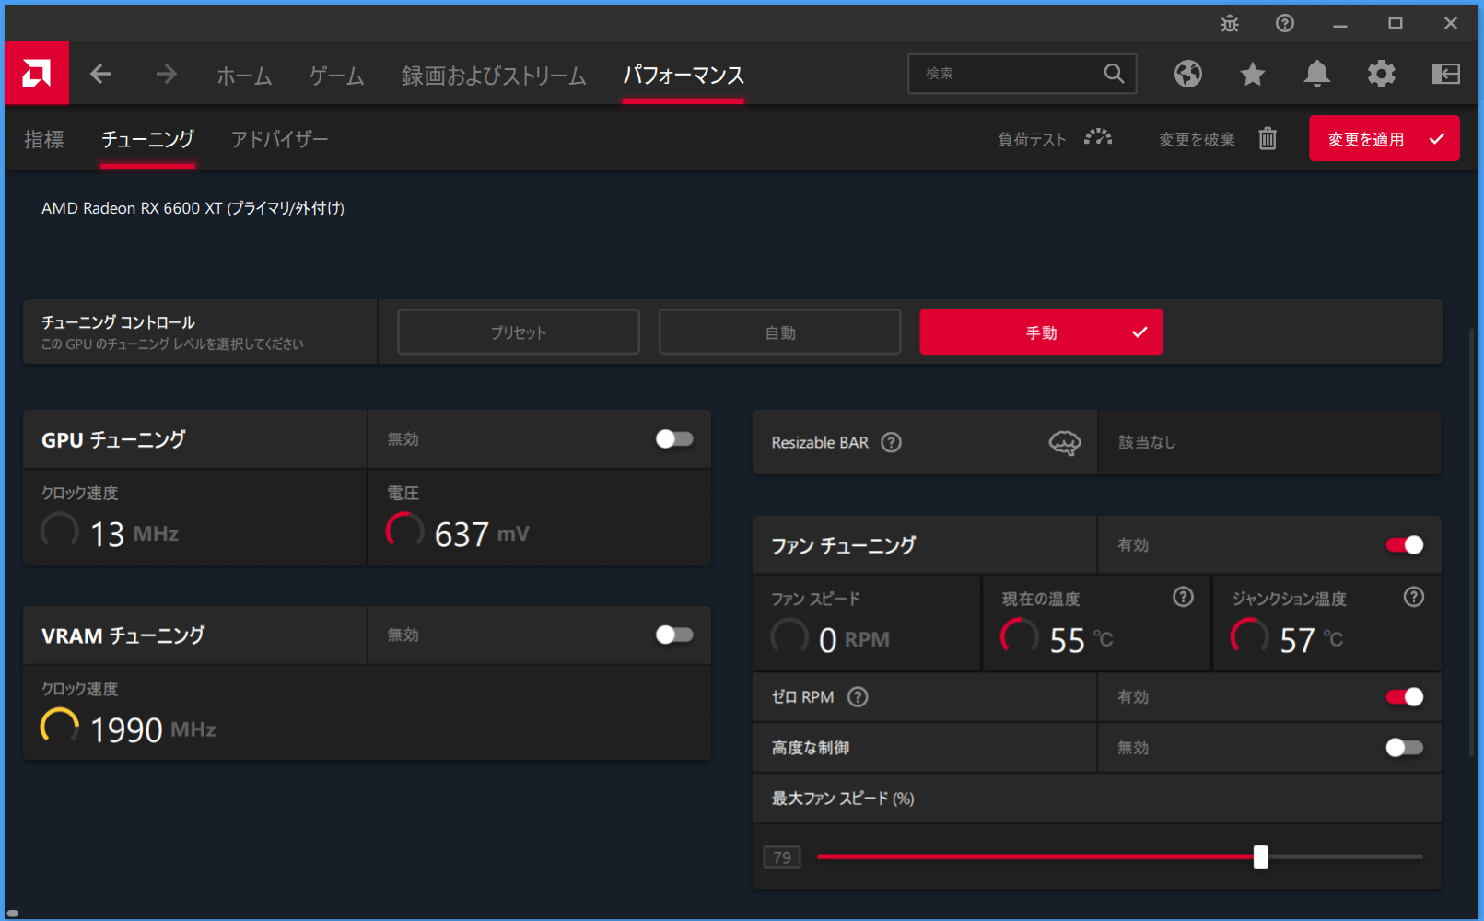The height and width of the screenshot is (921, 1484).
Task: Click the 該当なし Resizable BAR status
Action: tap(1147, 442)
